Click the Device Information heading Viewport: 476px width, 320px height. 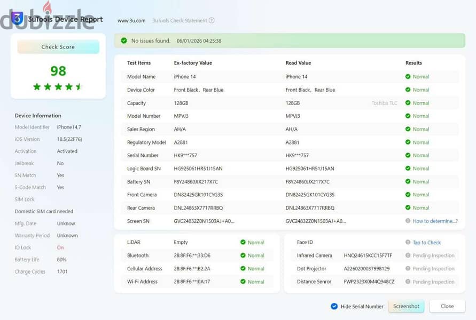[38, 115]
